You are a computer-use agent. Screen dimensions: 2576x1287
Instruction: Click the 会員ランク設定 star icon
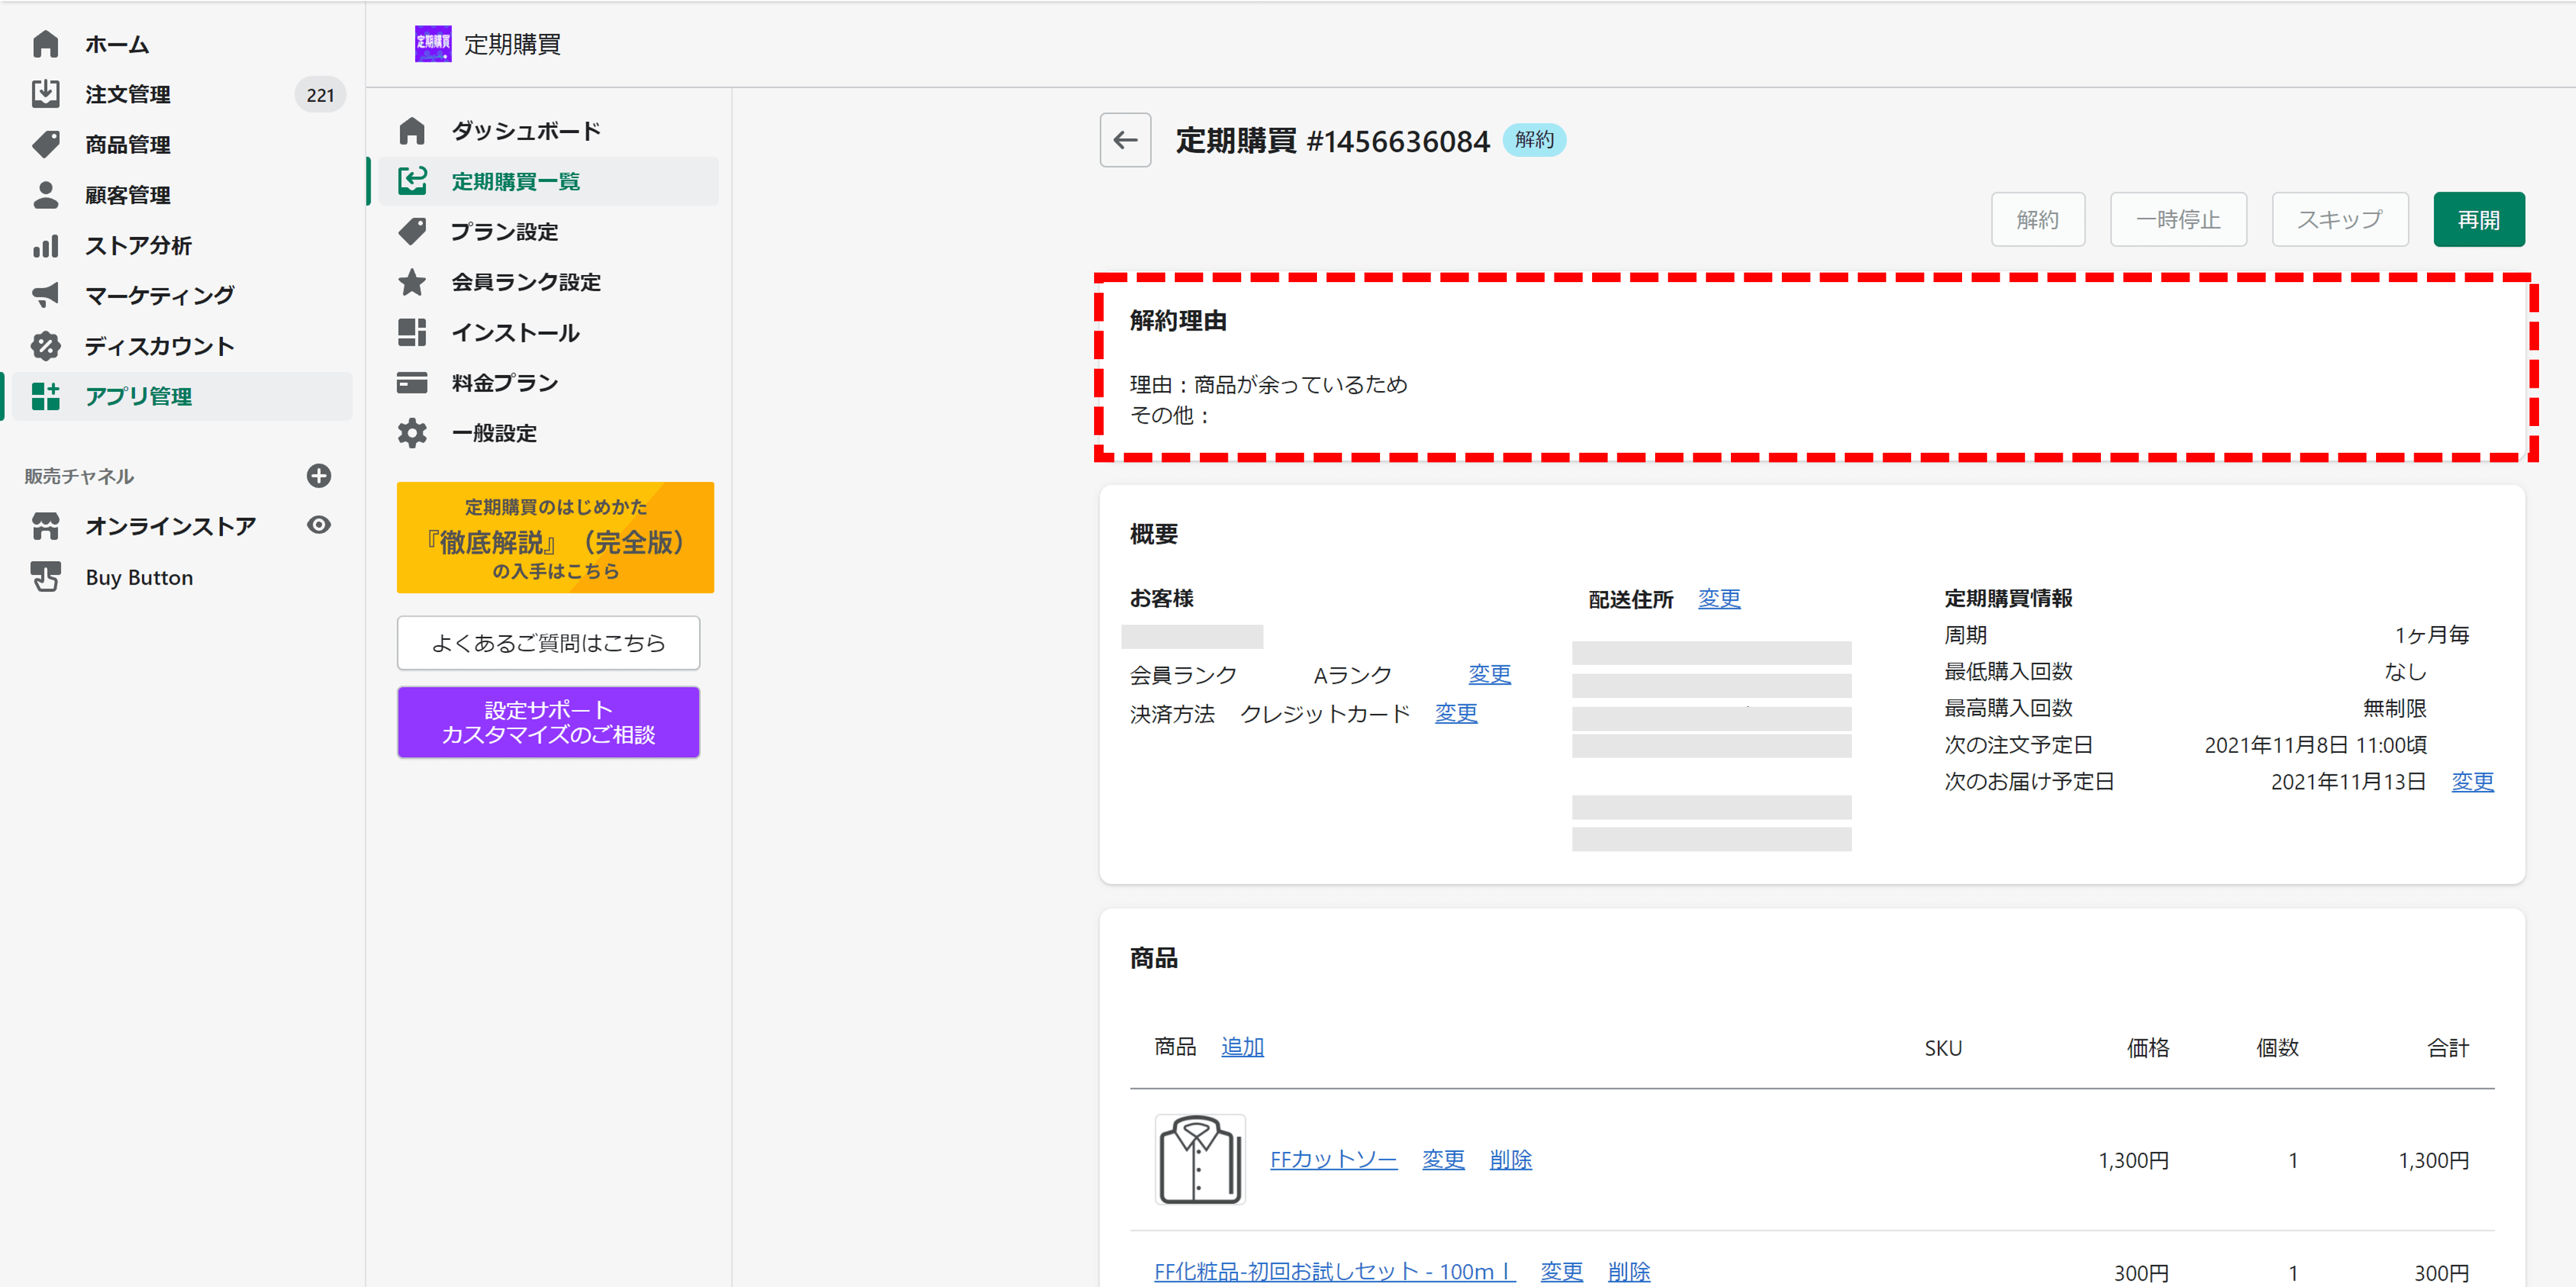click(412, 282)
